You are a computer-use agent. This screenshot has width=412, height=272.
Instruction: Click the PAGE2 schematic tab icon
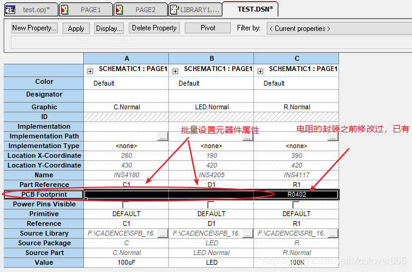click(120, 9)
